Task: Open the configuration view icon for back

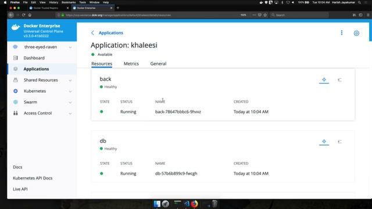Action: click(x=339, y=80)
